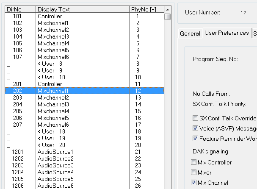Tick the Mixer checkbox
257x189 pixels.
click(x=194, y=172)
